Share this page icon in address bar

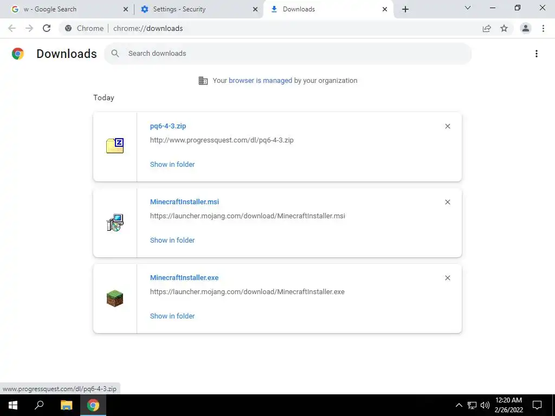click(487, 28)
